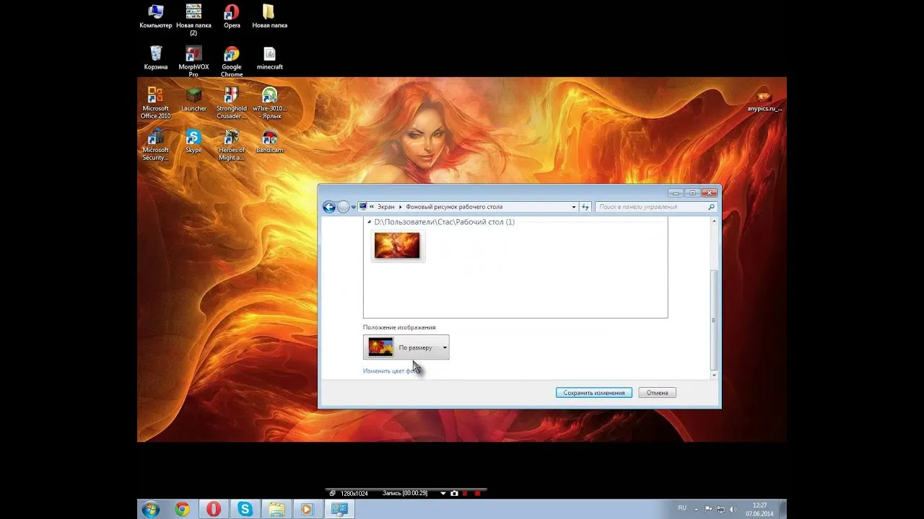This screenshot has width=924, height=519.
Task: Select the Opera desktop shortcut
Action: (232, 16)
